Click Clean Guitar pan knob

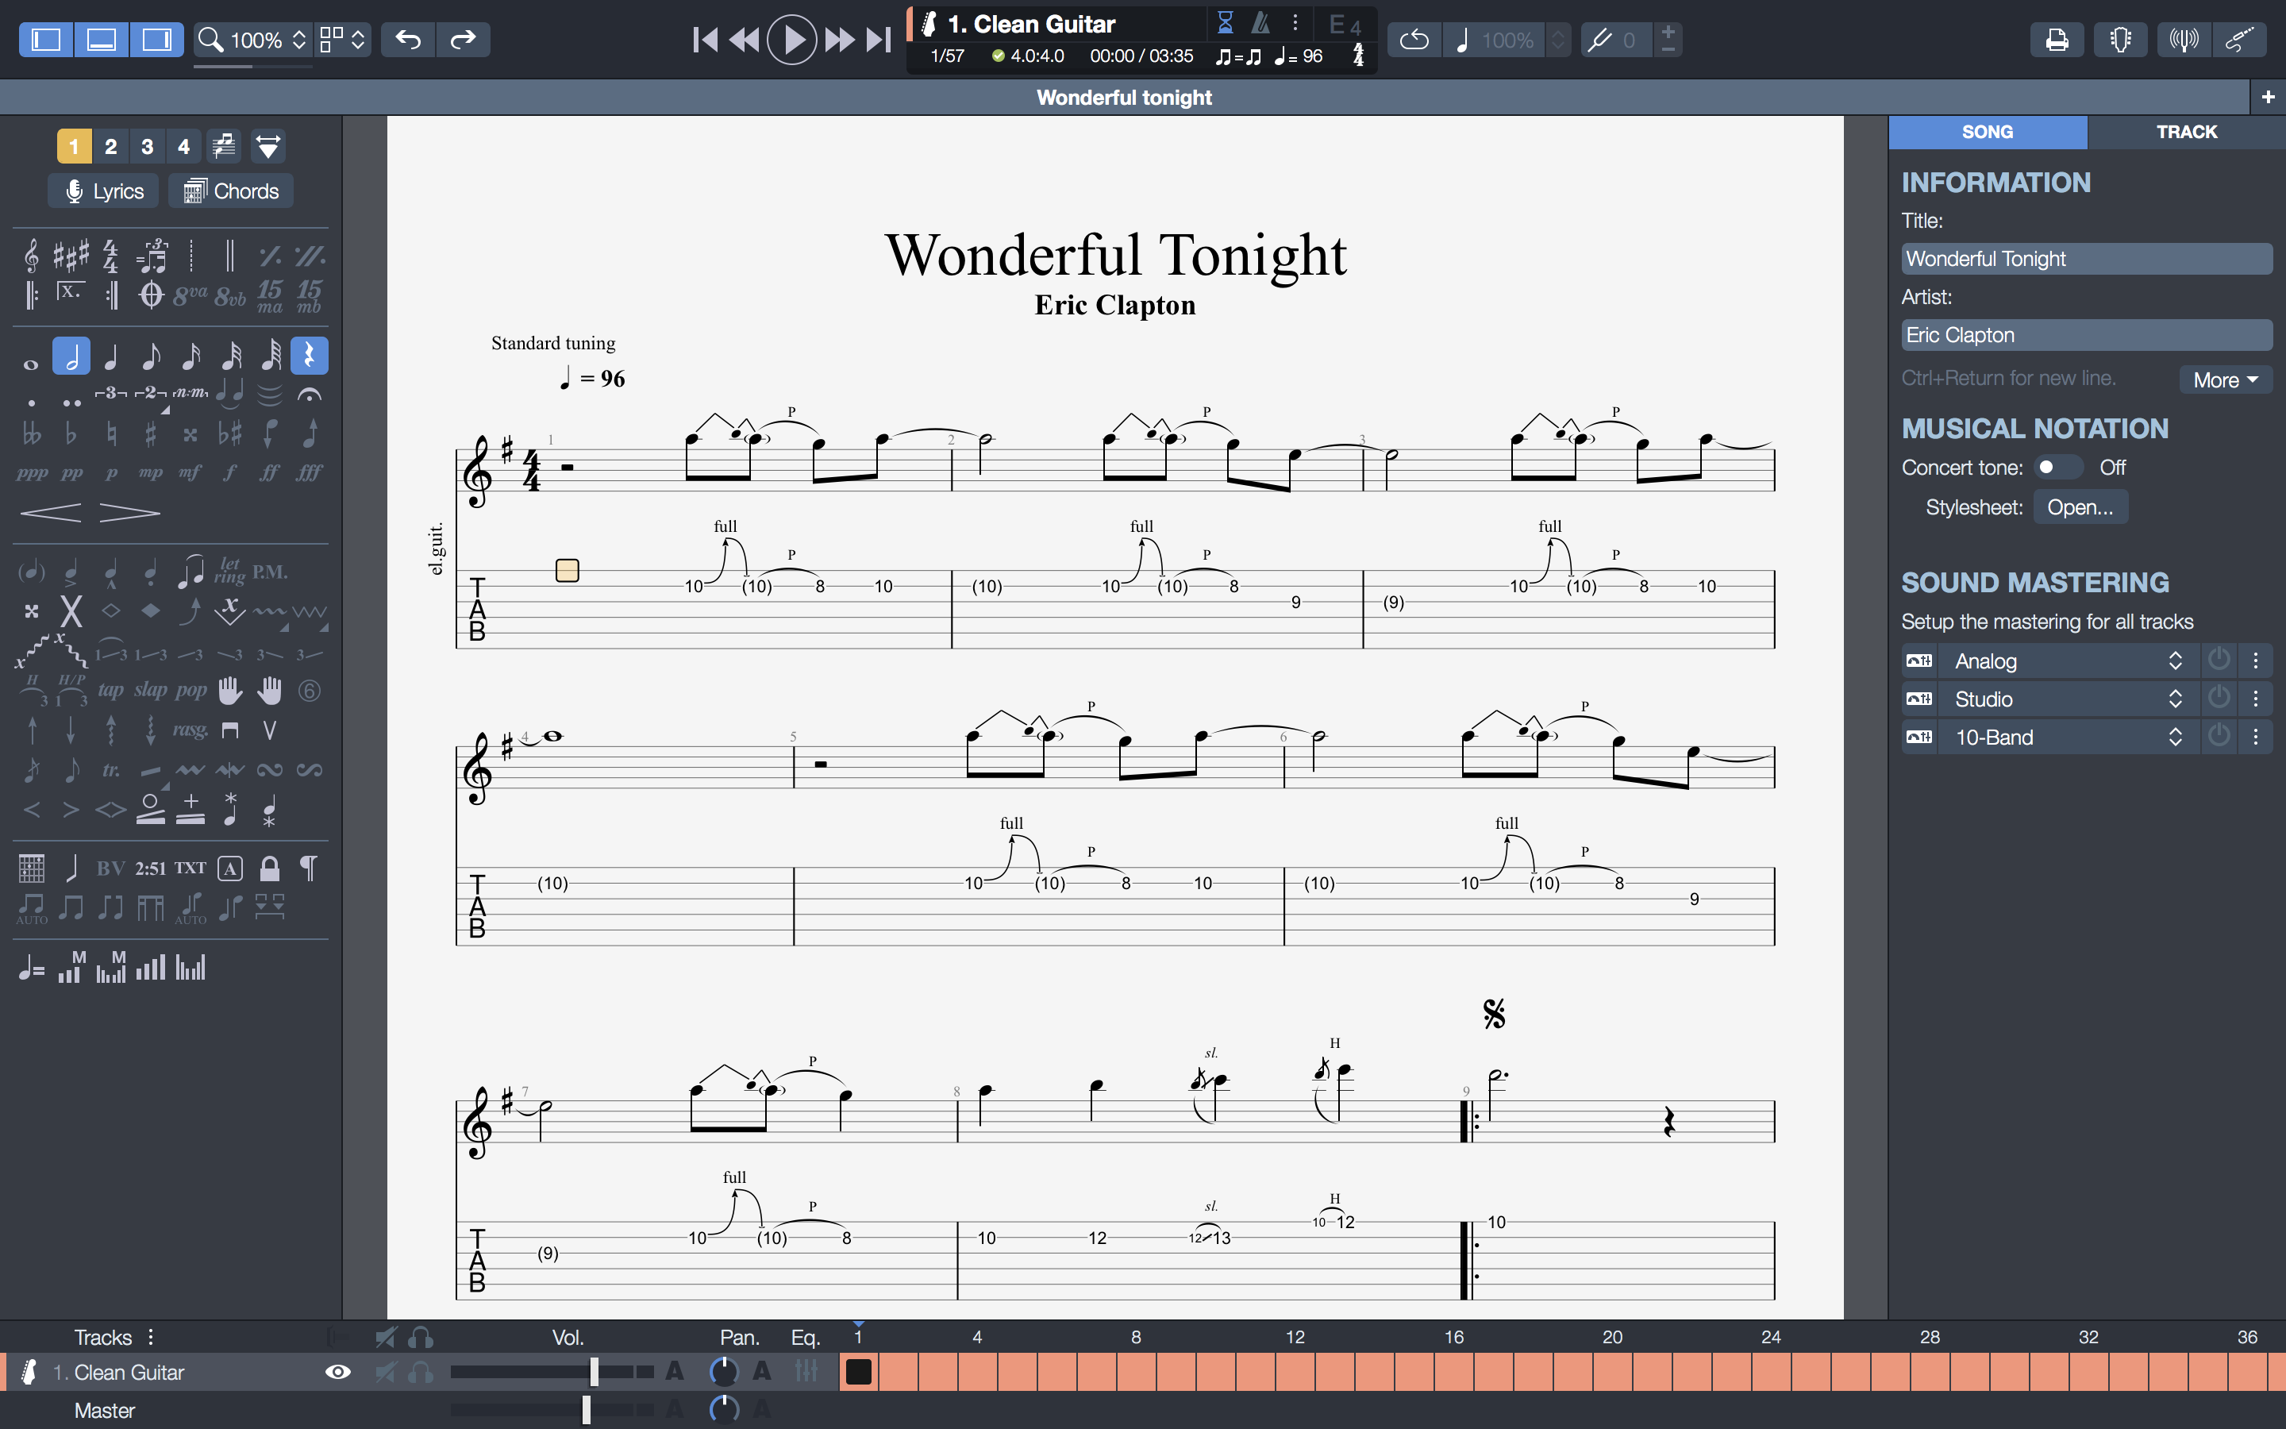click(x=724, y=1371)
